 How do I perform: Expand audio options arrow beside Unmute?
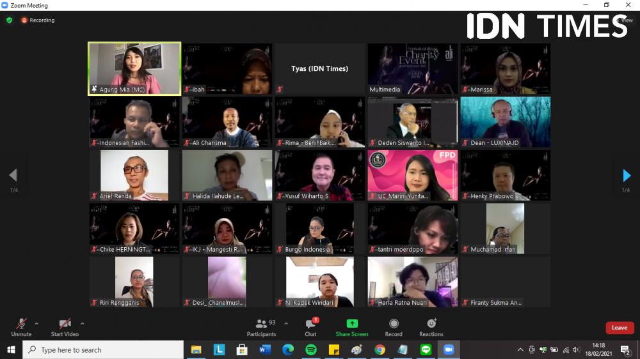pyautogui.click(x=36, y=324)
